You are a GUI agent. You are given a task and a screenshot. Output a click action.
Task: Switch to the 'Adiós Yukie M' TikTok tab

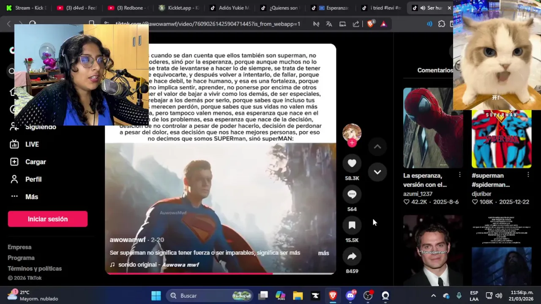[230, 8]
